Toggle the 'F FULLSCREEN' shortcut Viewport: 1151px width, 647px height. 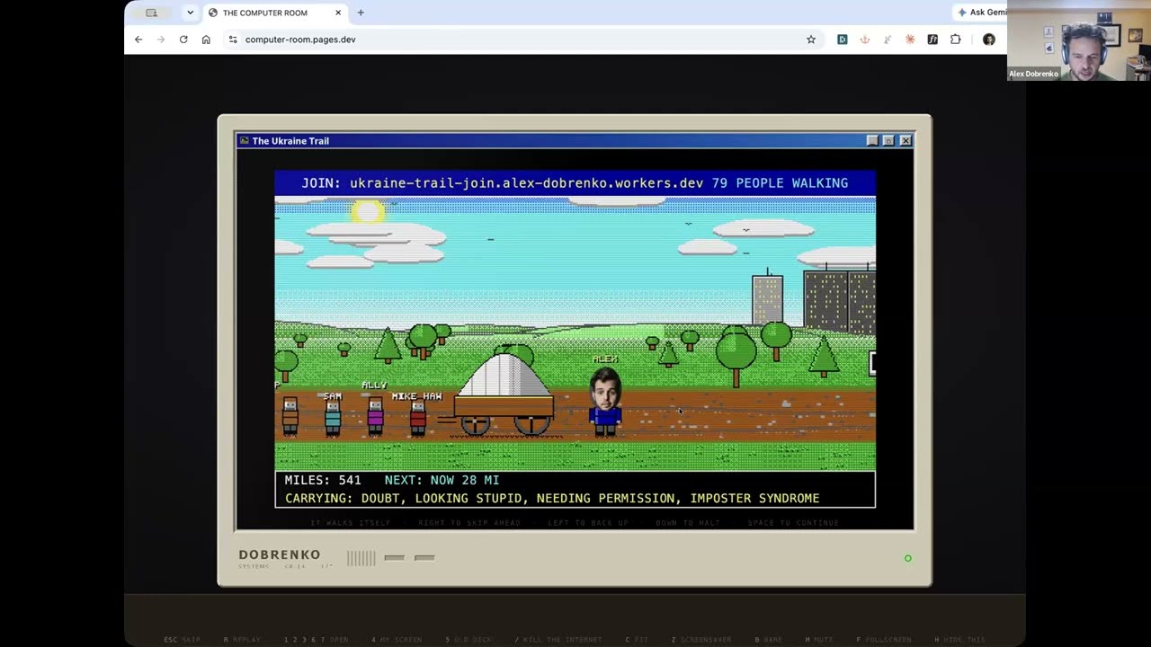[x=884, y=640]
